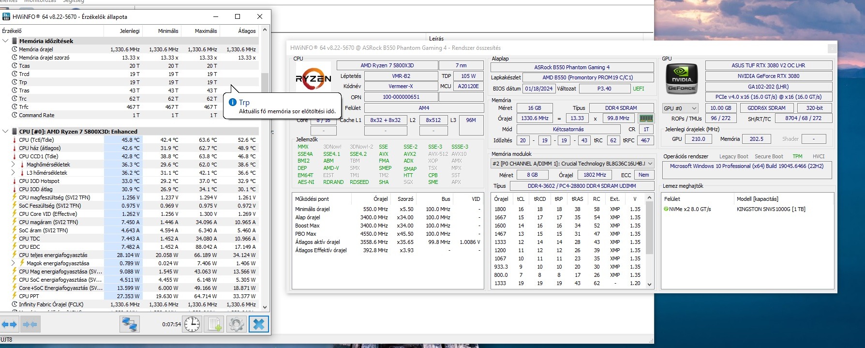
Task: Click the ASUS TUF RTX 3080 V2 field
Action: [768, 65]
